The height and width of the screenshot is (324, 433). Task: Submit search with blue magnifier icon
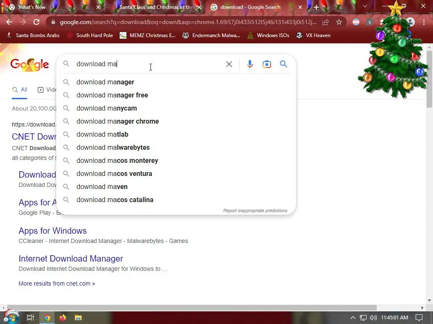pos(283,64)
